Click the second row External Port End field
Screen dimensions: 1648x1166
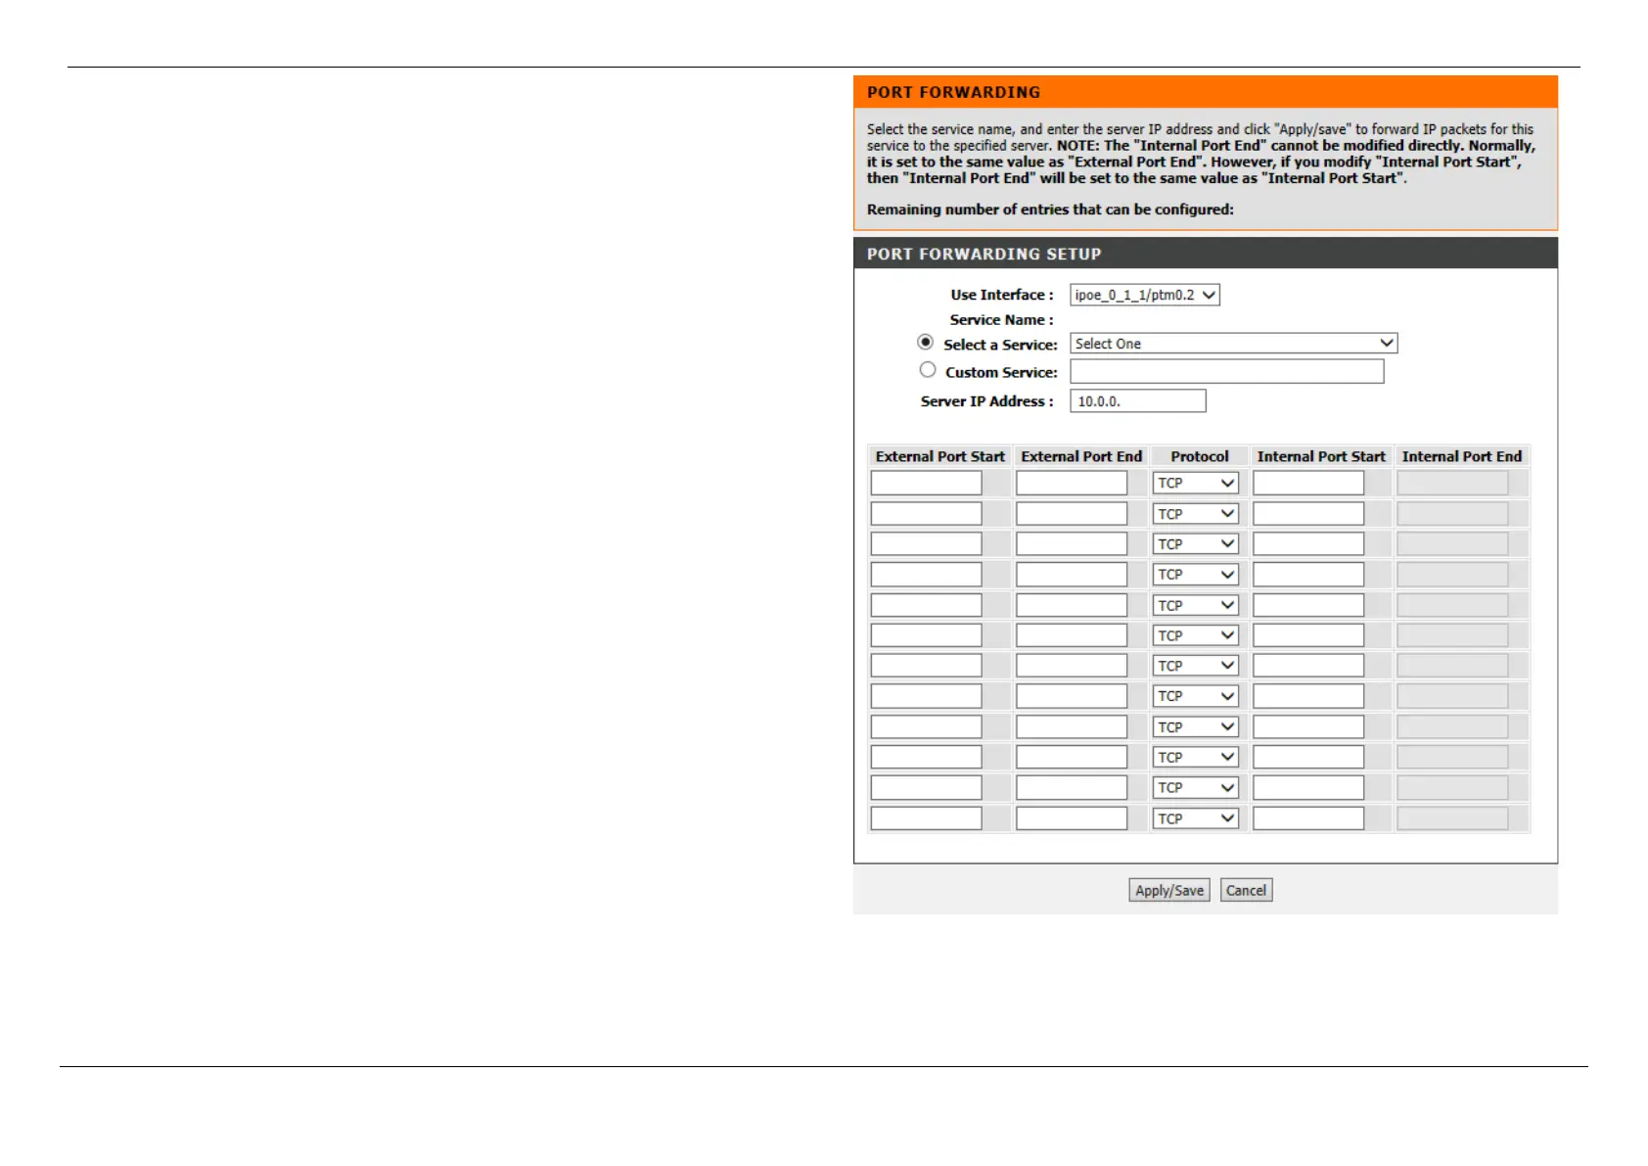tap(1072, 514)
